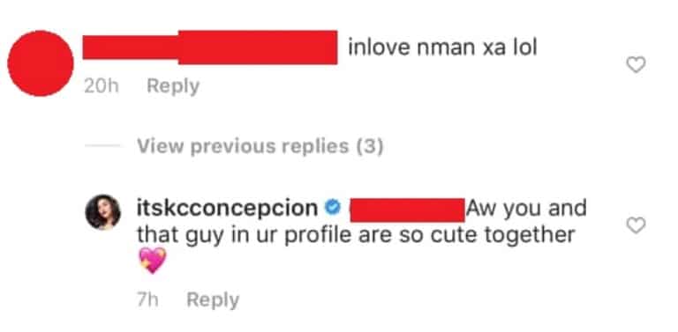
Task: Select the "inlove nman xa lol" text
Action: 442,48
